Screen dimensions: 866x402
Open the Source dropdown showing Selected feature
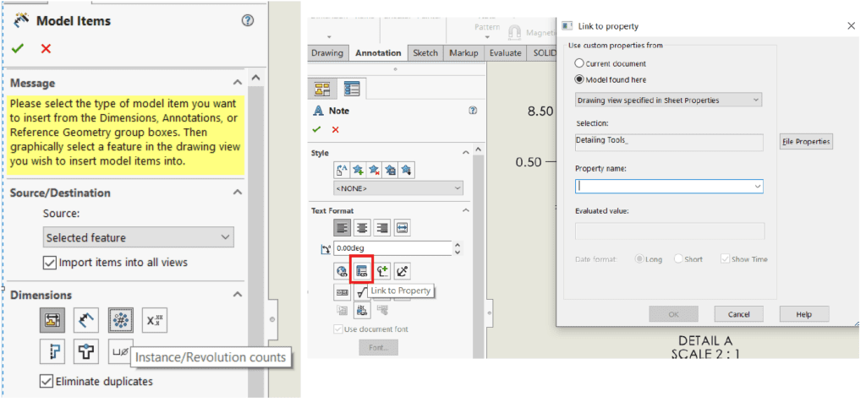(x=139, y=238)
